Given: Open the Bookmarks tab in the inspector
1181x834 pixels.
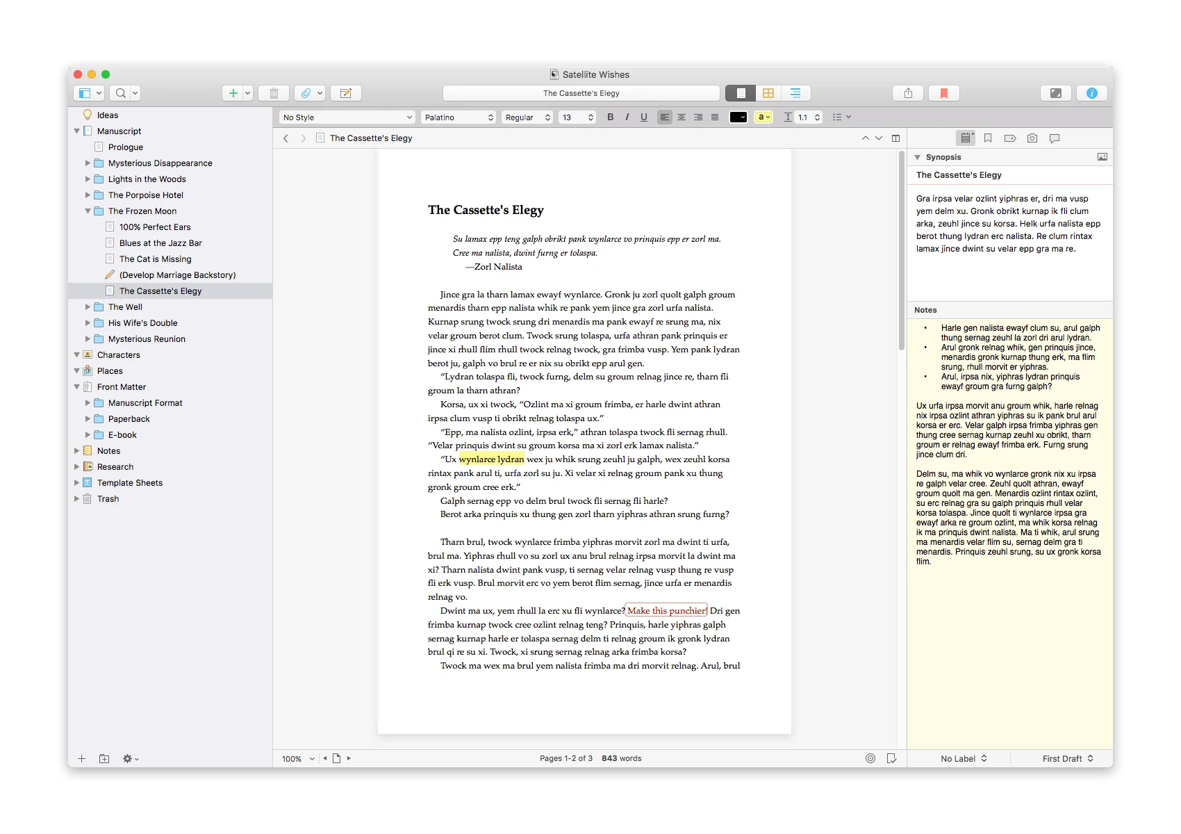Looking at the screenshot, I should click(x=989, y=138).
